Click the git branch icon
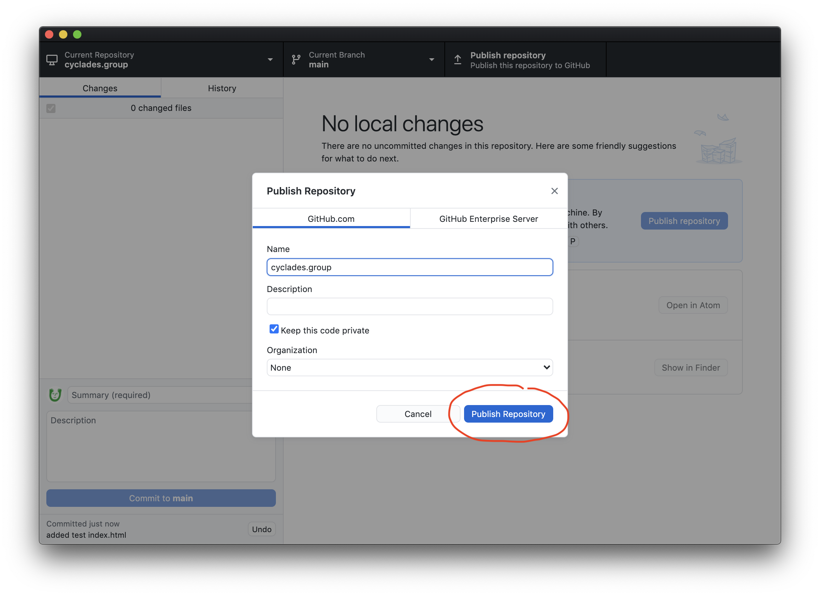Screen dimensions: 820x596 (x=296, y=60)
